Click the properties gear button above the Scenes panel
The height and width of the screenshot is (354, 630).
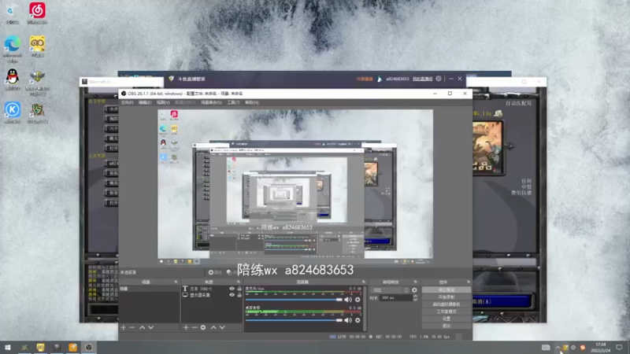214,272
